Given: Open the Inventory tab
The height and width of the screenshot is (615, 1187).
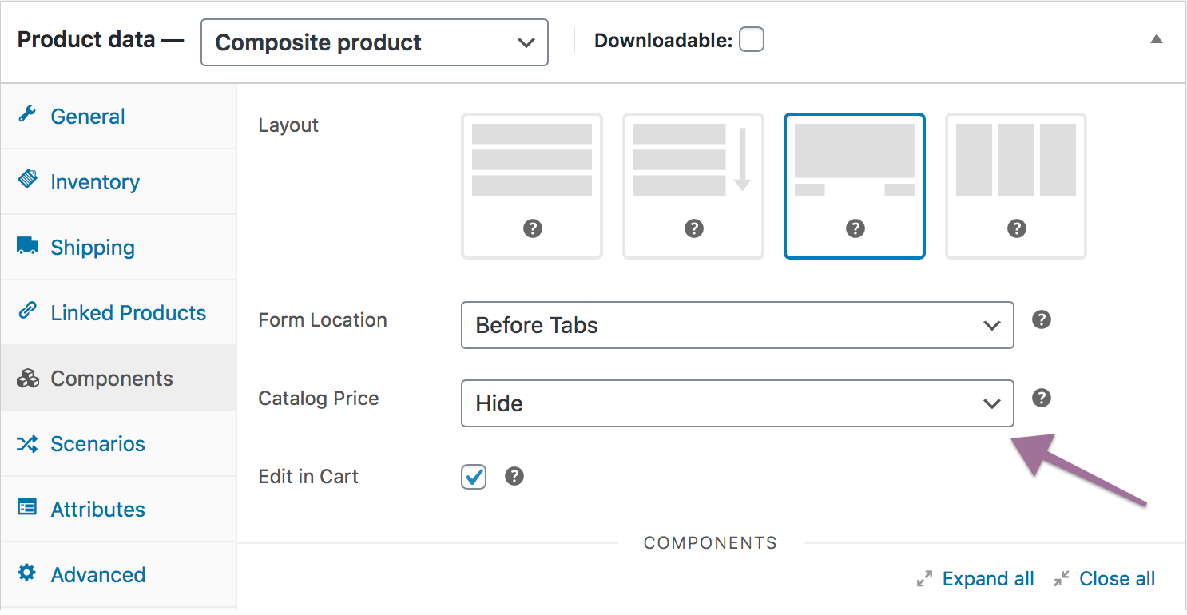Looking at the screenshot, I should pos(118,181).
